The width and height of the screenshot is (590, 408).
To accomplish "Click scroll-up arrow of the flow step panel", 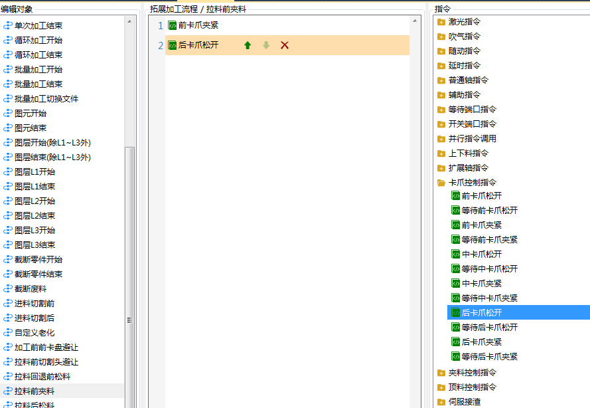I will [x=415, y=21].
